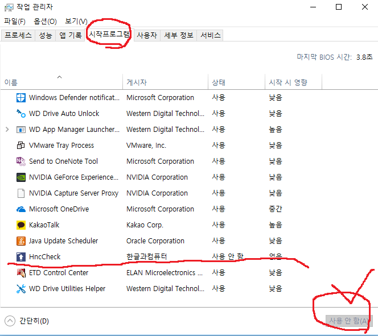Click the ETD Control Center icon
This screenshot has width=378, height=336.
pos(21,273)
